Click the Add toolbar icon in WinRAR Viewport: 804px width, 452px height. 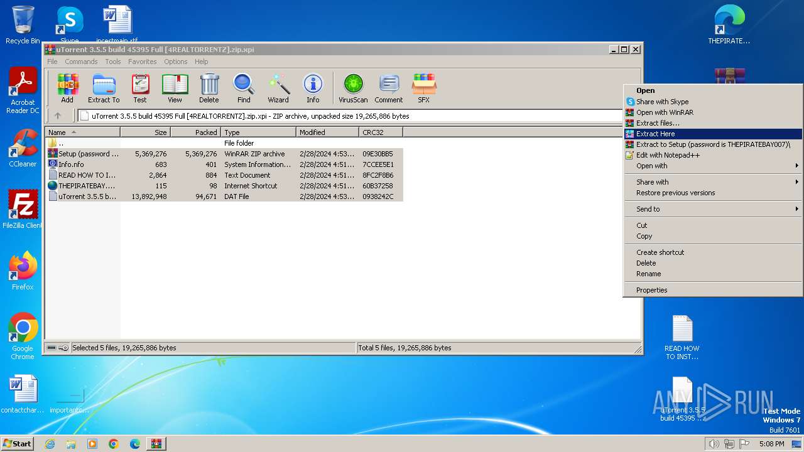click(67, 88)
